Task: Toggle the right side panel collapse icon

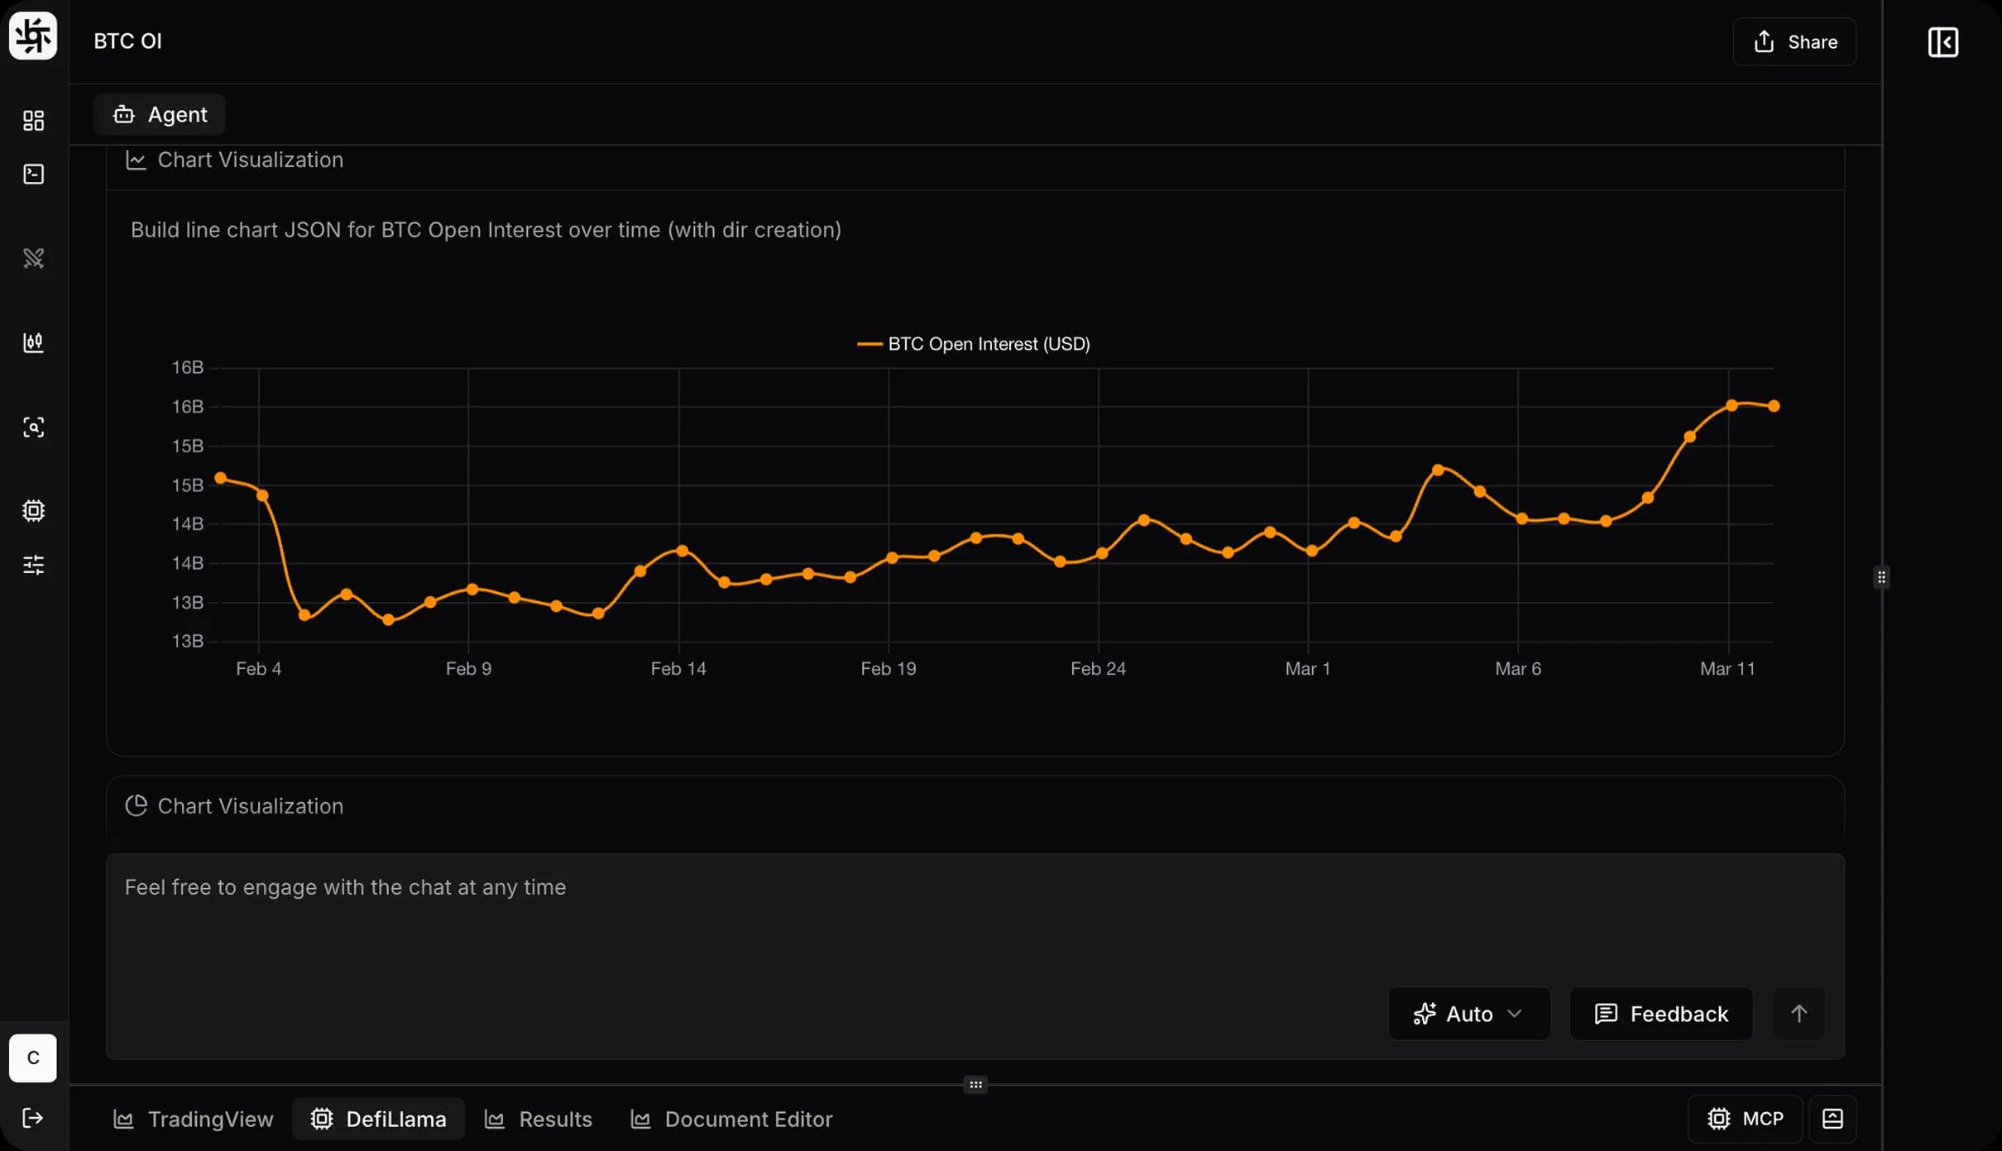Action: click(1942, 42)
